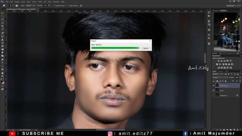Hide the Layer 1 copy layer
242x136 pixels.
click(x=213, y=86)
